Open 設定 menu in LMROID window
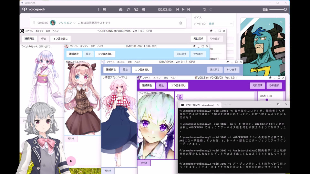Screen dimensions: 310x174 [93, 46]
